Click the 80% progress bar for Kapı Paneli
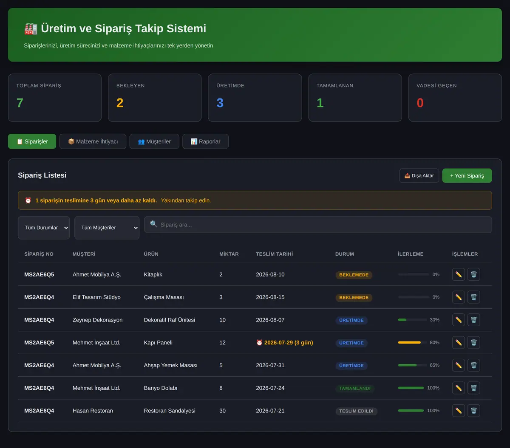 tap(412, 342)
